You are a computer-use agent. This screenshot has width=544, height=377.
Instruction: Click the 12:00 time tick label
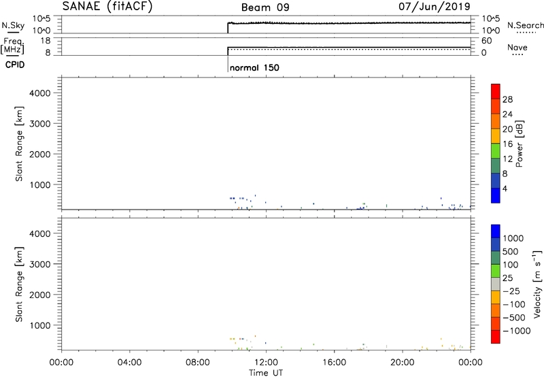point(266,363)
